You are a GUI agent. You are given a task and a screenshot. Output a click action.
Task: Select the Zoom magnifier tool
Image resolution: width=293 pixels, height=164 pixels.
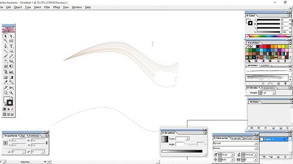click(11, 92)
